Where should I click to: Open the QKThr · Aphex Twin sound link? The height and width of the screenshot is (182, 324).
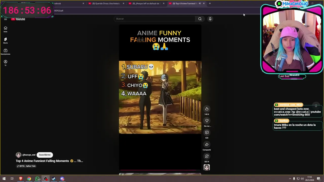27,166
